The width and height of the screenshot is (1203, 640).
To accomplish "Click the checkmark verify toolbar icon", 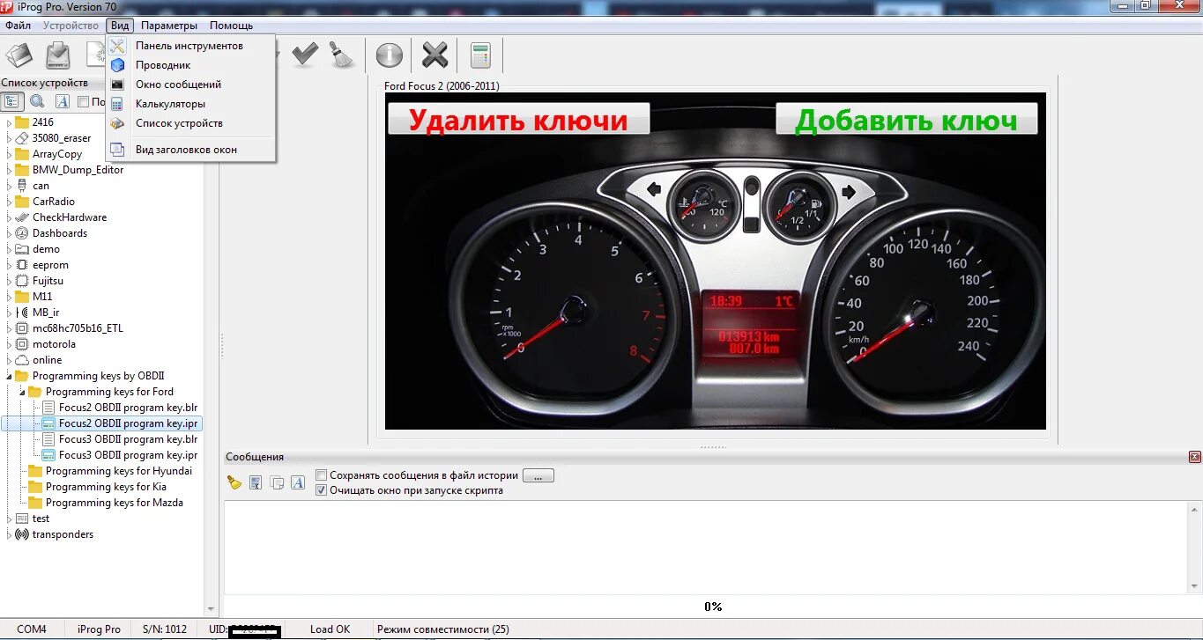I will pos(305,55).
